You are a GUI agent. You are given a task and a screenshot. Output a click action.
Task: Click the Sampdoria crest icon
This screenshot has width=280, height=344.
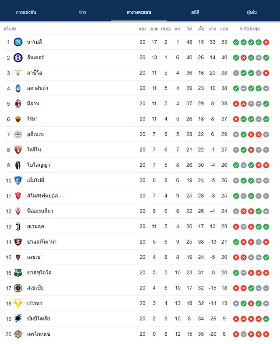(18, 319)
